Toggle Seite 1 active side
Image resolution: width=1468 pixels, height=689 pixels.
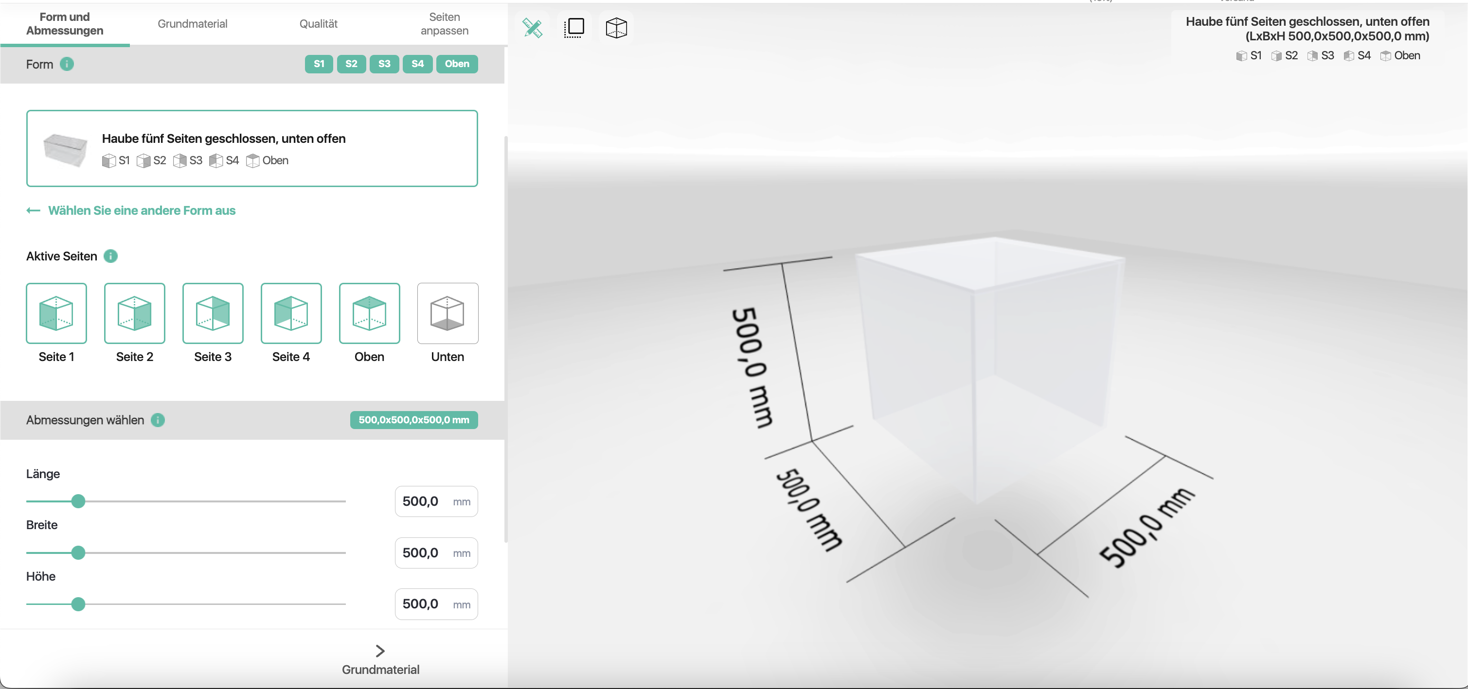tap(56, 313)
